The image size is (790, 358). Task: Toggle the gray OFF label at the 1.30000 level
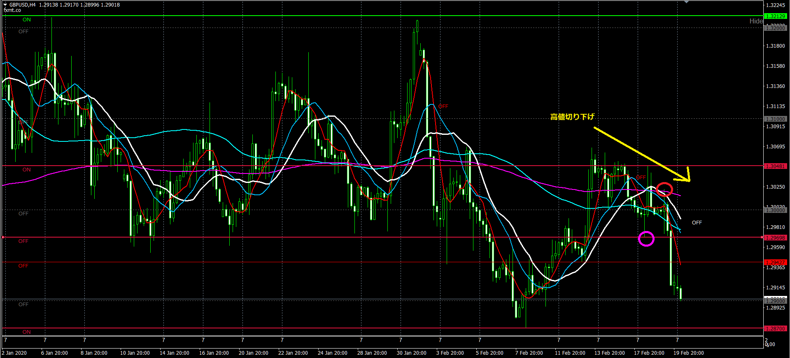pos(23,214)
